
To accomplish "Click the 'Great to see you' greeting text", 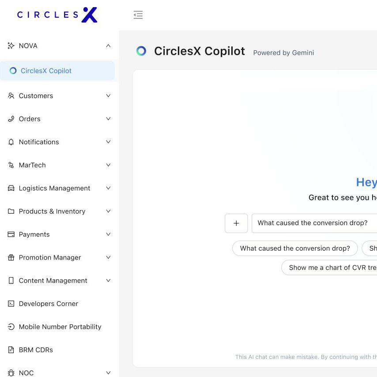I will pos(343,197).
